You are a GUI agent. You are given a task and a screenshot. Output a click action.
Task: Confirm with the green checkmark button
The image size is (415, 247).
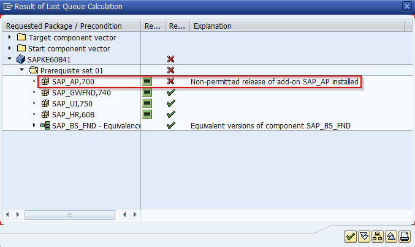pos(351,237)
